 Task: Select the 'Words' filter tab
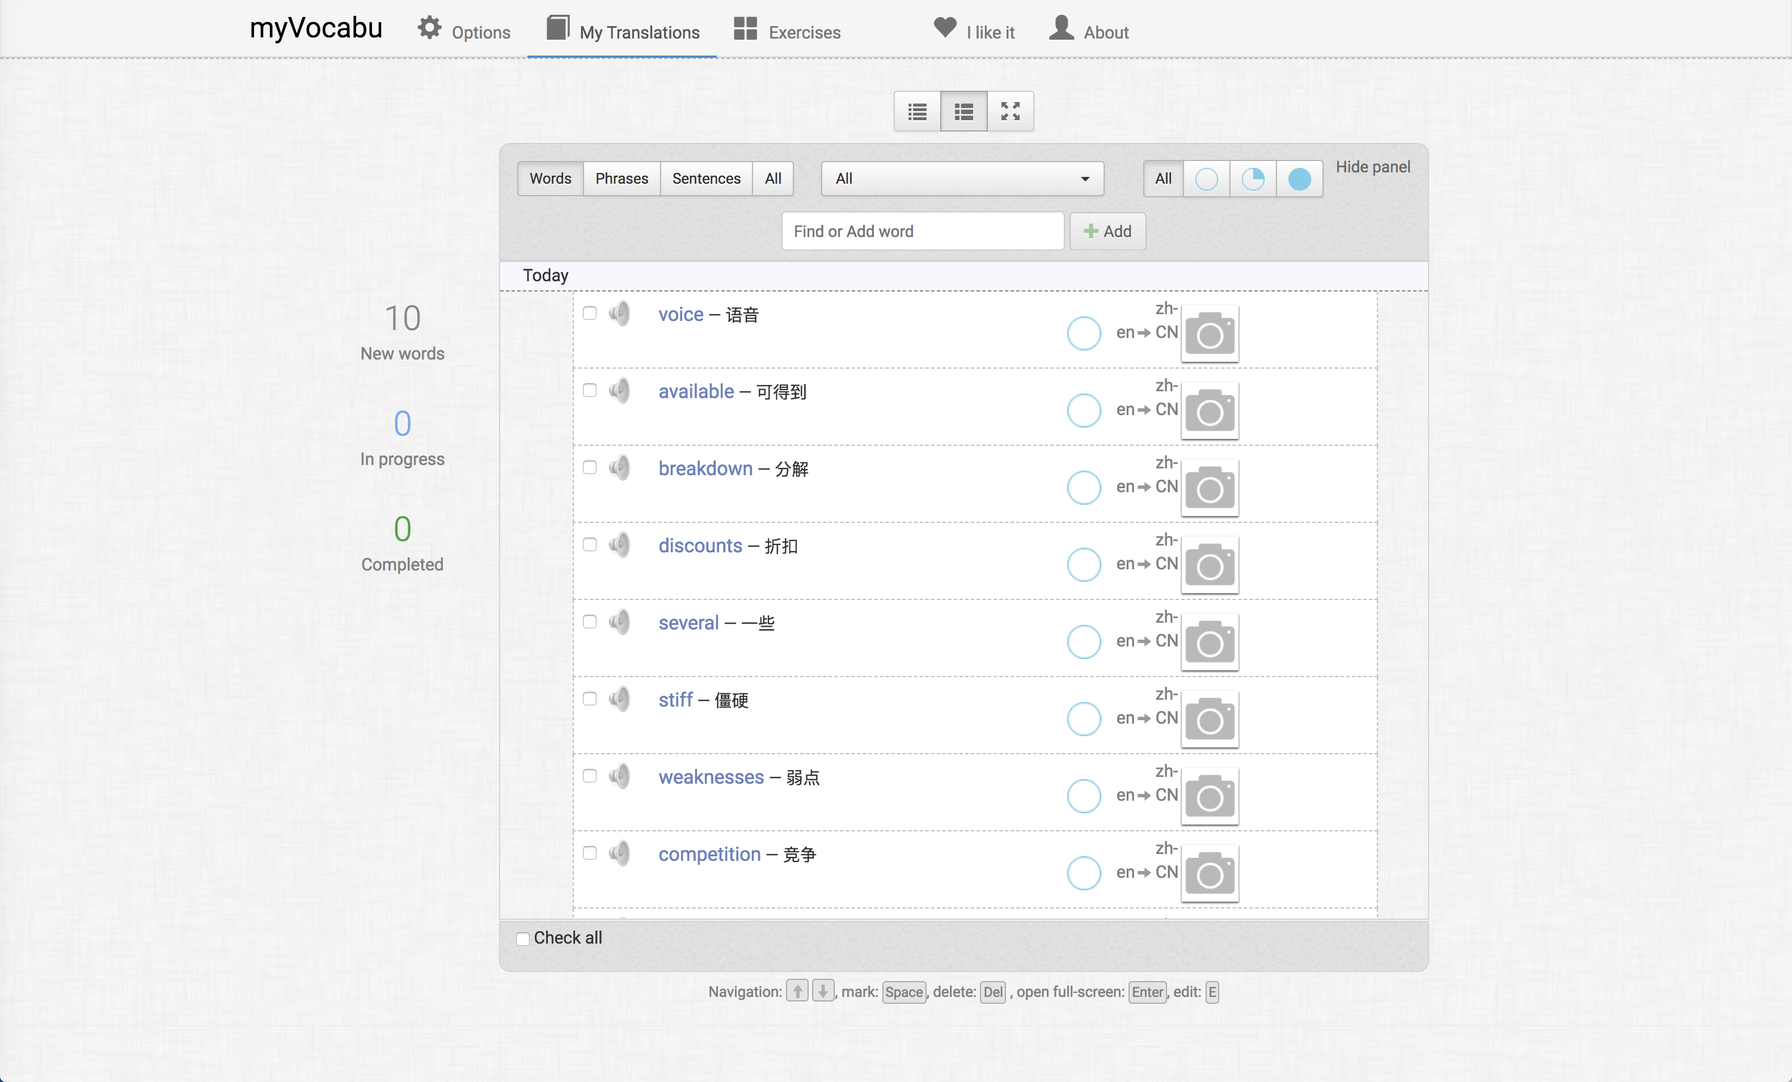click(x=549, y=178)
